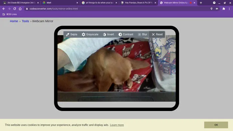Toggle the Contrast filter
Image resolution: width=233 pixels, height=131 pixels.
click(x=126, y=35)
